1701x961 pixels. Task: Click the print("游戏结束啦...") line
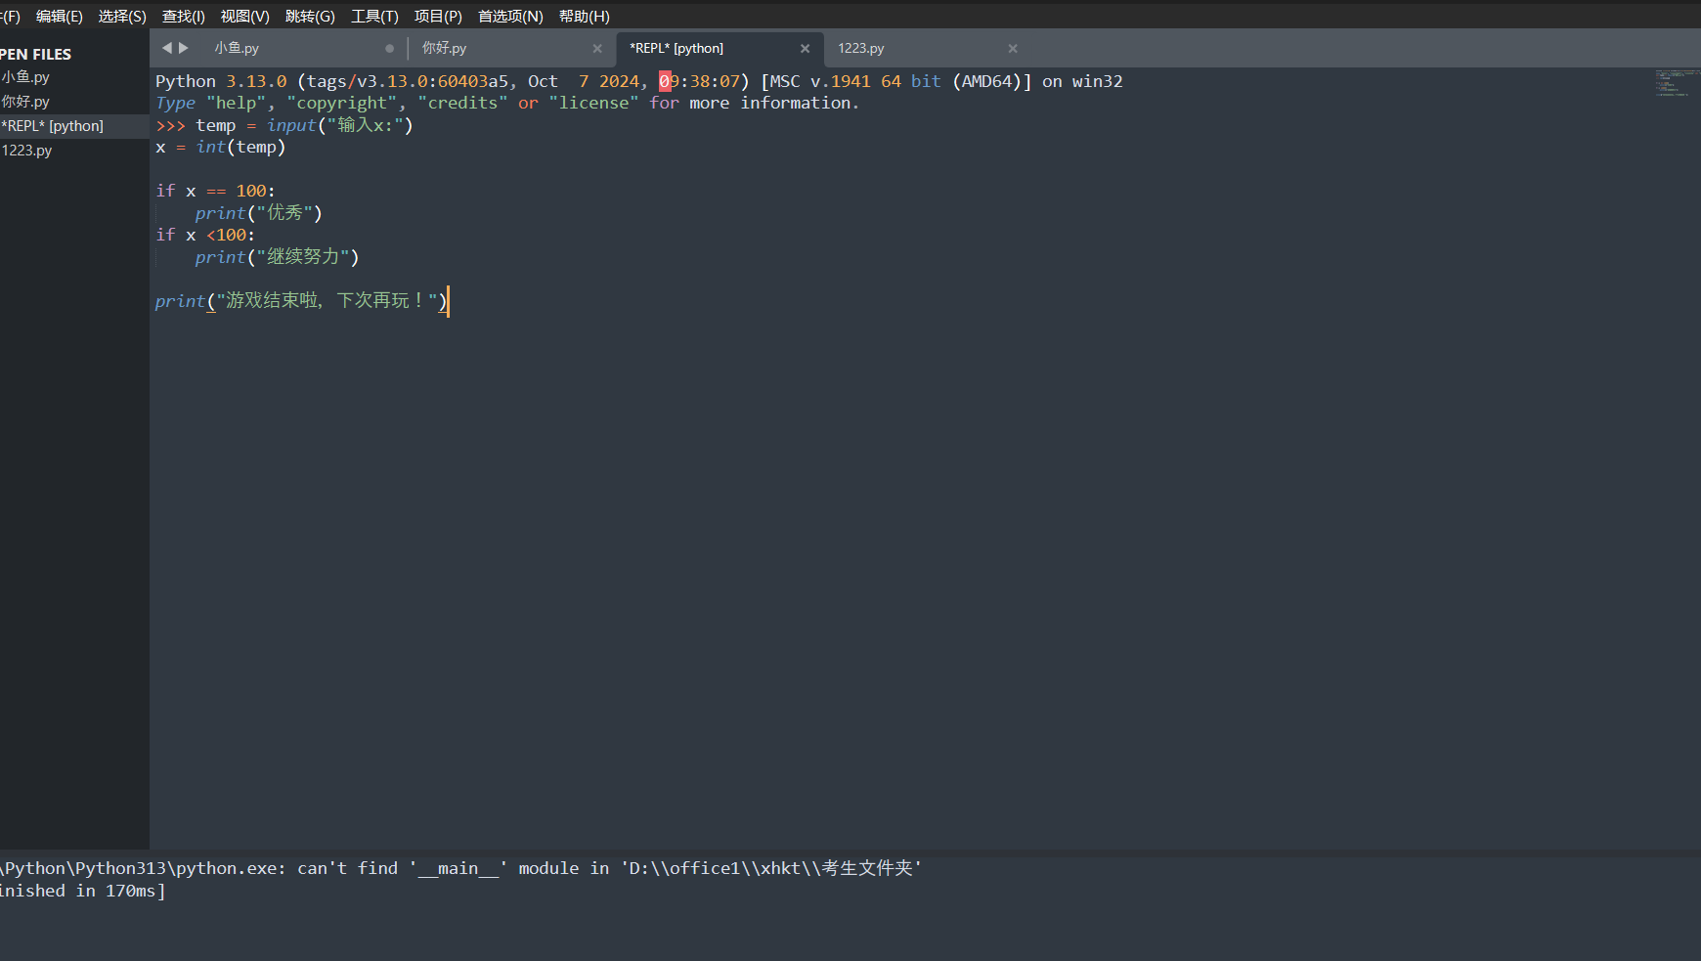pos(301,301)
